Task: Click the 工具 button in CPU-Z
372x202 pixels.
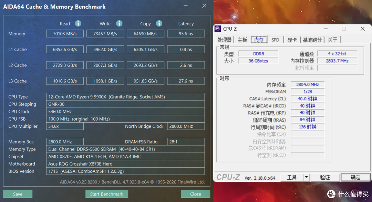Action: pos(292,177)
